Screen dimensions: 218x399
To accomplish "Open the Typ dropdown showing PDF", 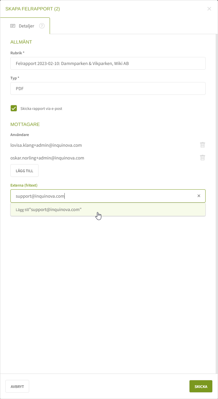I will pos(108,89).
